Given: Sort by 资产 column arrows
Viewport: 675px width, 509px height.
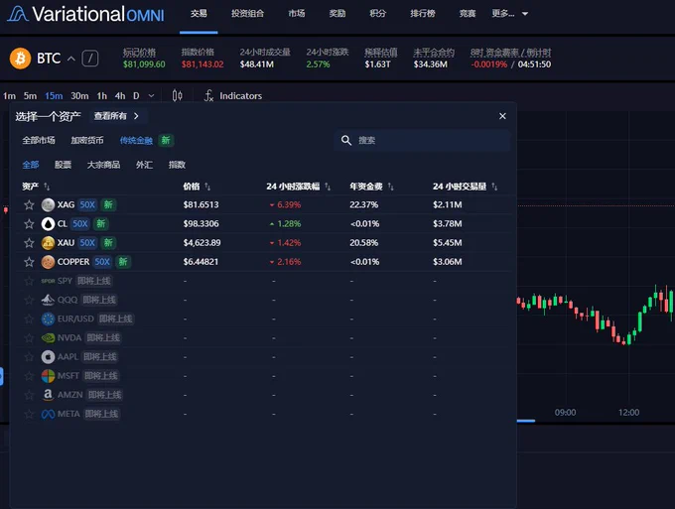Looking at the screenshot, I should coord(47,187).
